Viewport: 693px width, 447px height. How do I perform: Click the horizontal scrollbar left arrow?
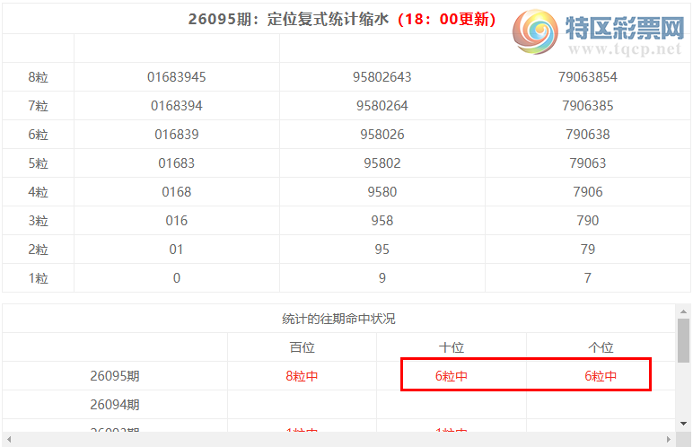pyautogui.click(x=9, y=440)
